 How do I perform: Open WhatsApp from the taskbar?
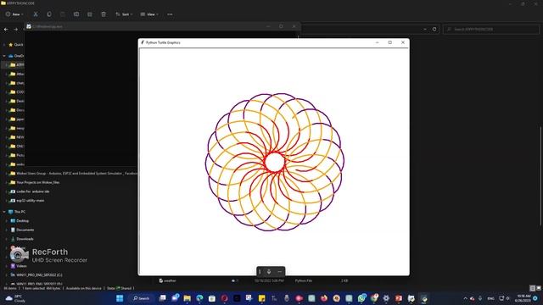tap(361, 298)
